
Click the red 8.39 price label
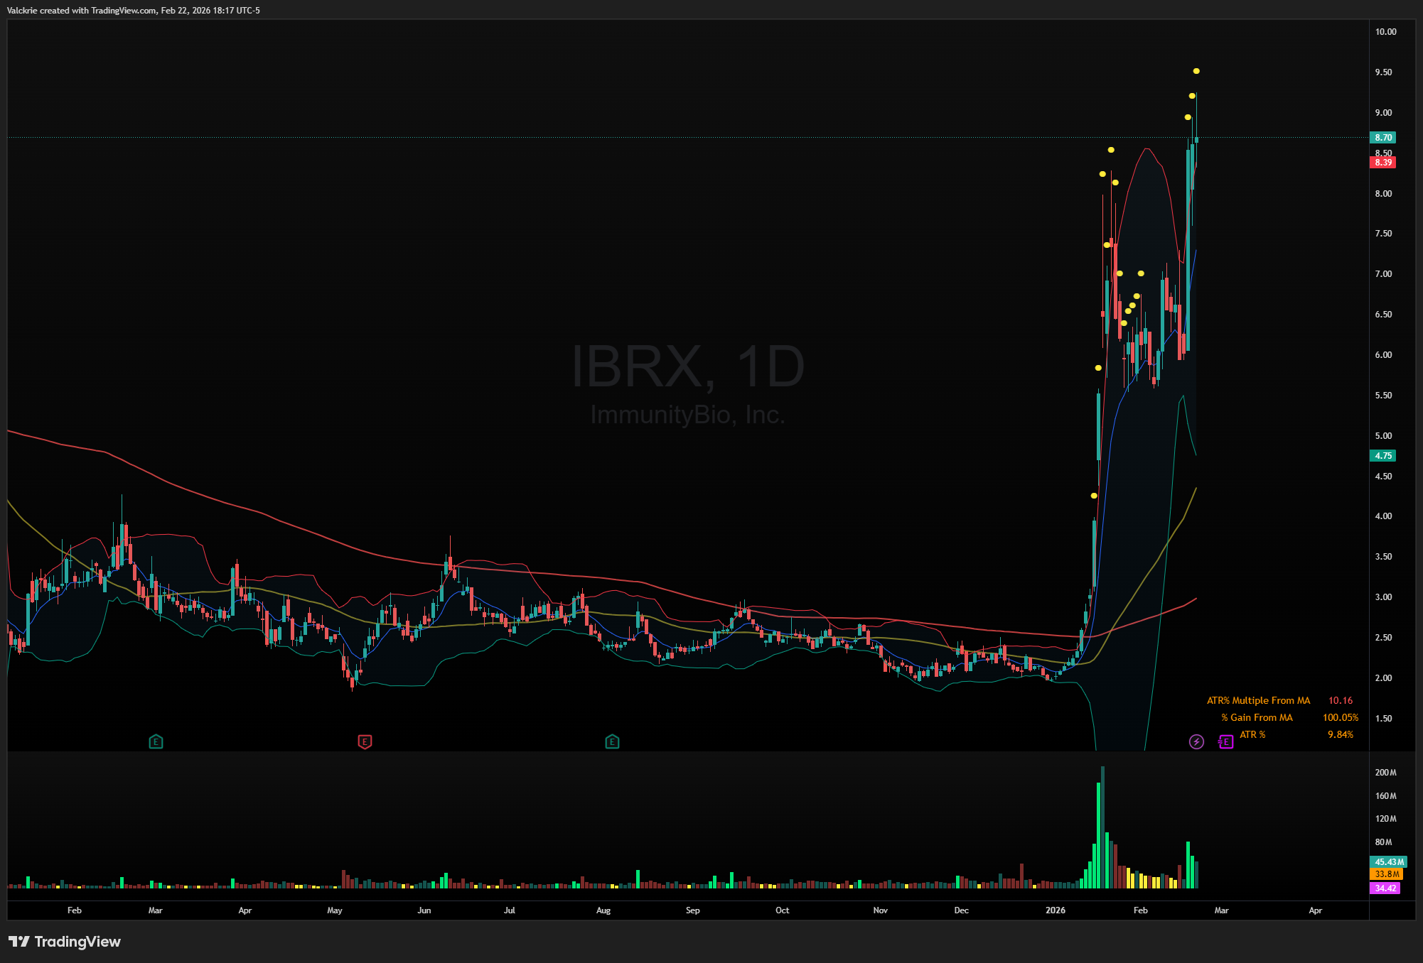pyautogui.click(x=1382, y=163)
